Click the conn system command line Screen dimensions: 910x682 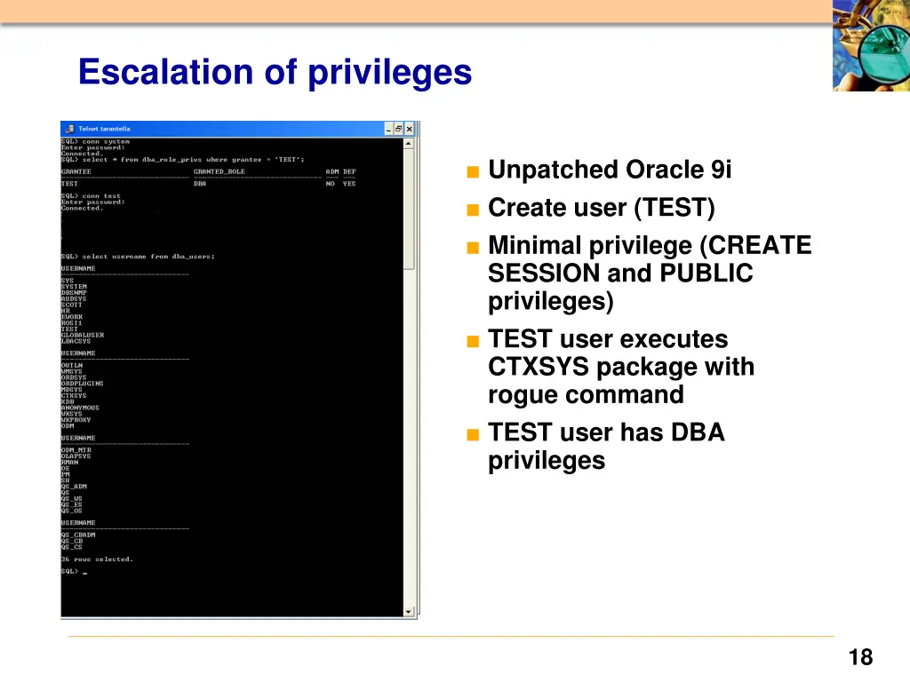coord(95,141)
